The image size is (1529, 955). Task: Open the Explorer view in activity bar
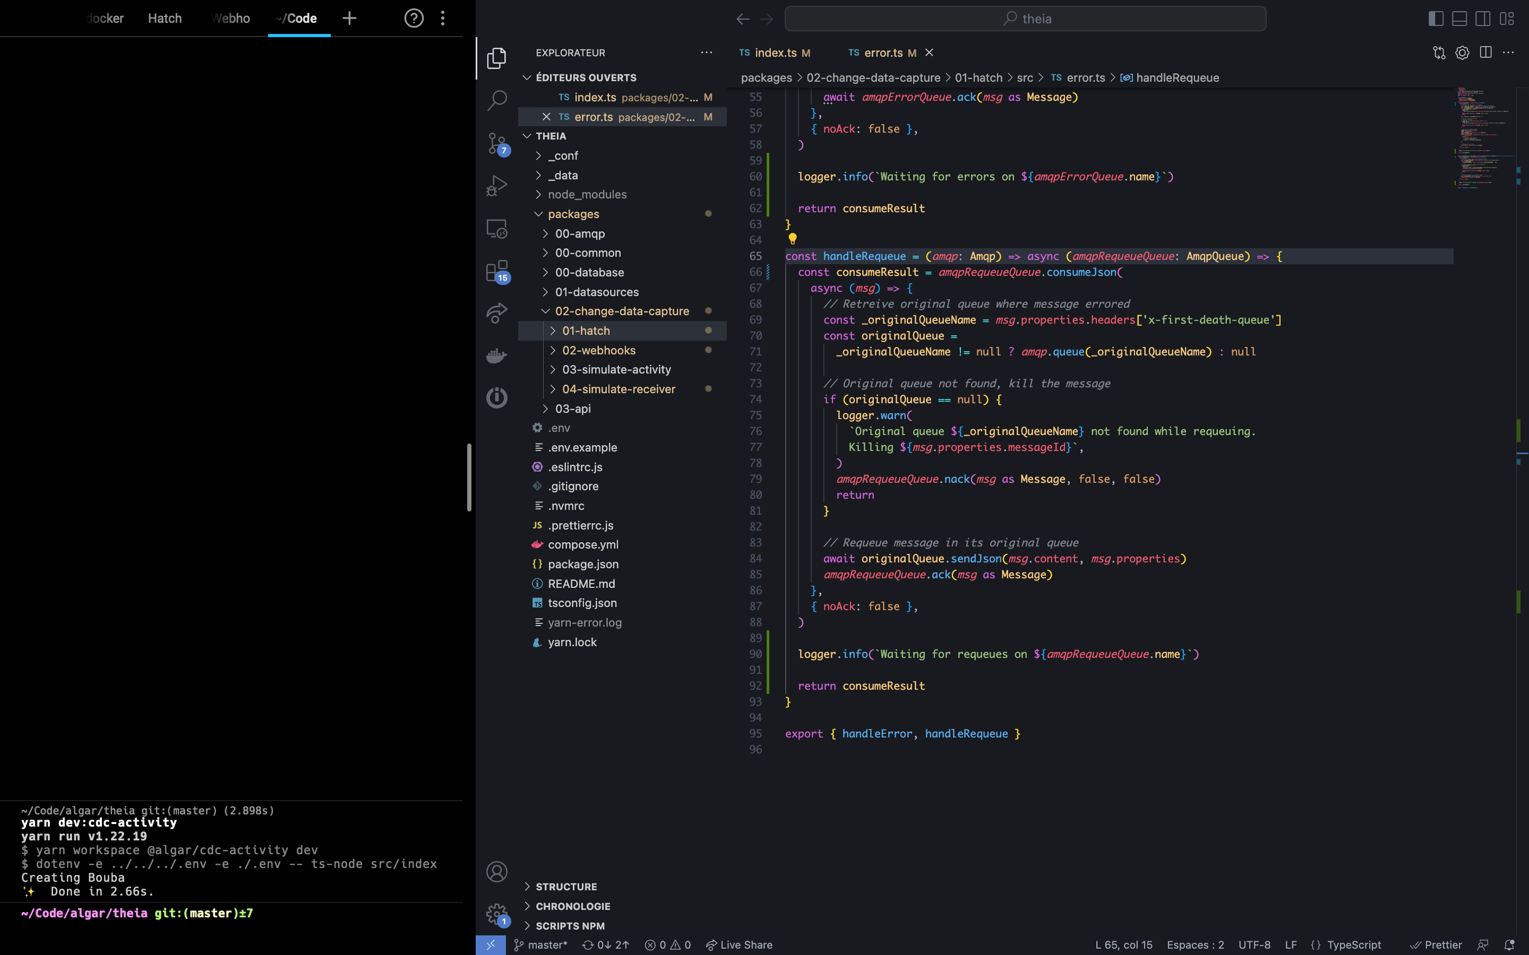click(x=496, y=58)
